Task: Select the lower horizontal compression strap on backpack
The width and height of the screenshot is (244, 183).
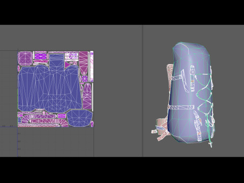Action: pos(181,107)
